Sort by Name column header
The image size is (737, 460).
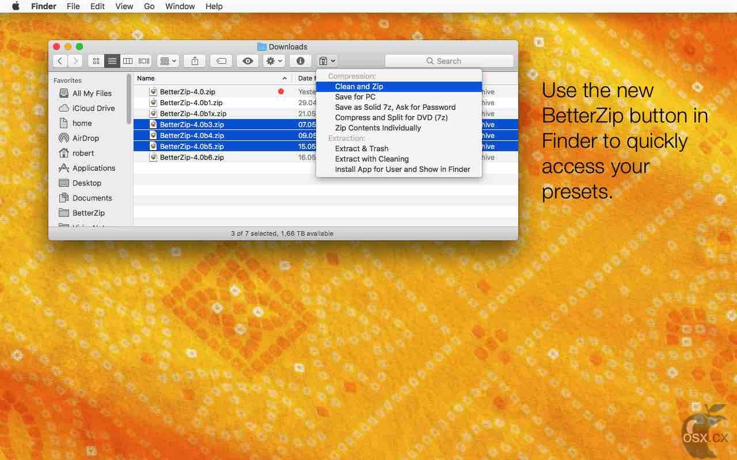[212, 78]
